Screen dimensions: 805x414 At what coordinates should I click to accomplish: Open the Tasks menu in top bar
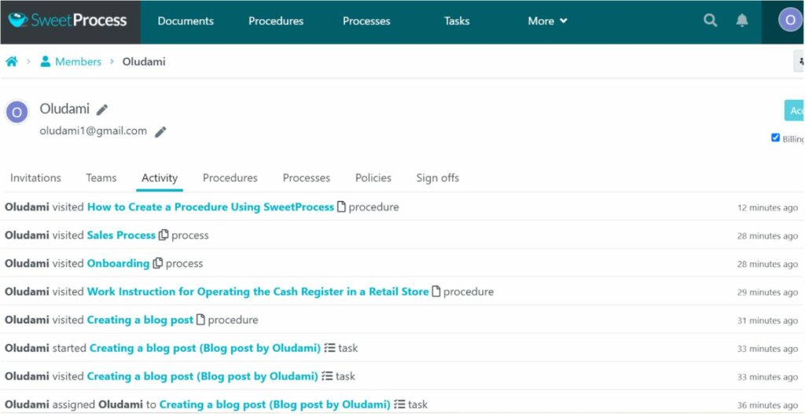tap(457, 21)
